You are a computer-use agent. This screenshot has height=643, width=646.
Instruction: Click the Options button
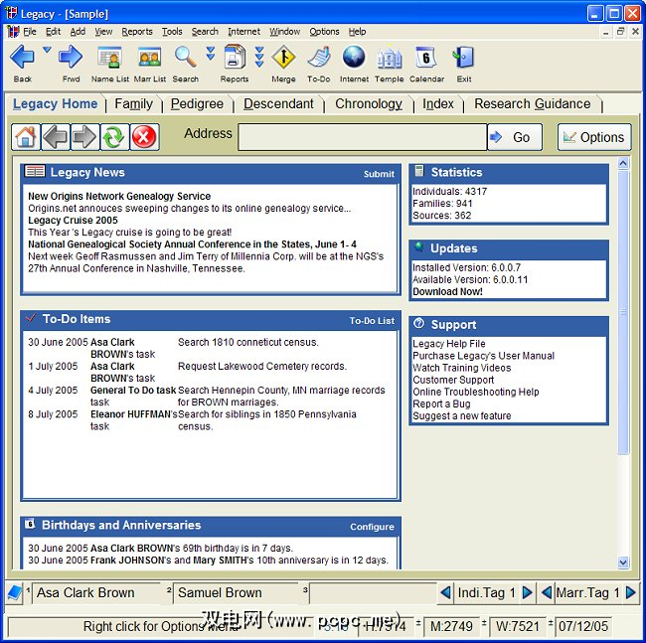click(594, 137)
